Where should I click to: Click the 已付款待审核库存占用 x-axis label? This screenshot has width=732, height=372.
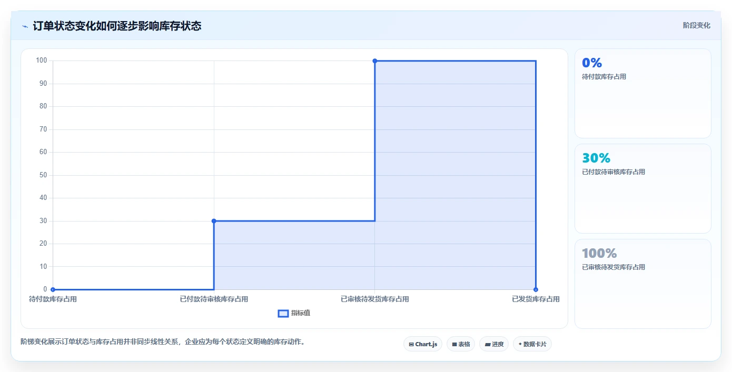214,299
